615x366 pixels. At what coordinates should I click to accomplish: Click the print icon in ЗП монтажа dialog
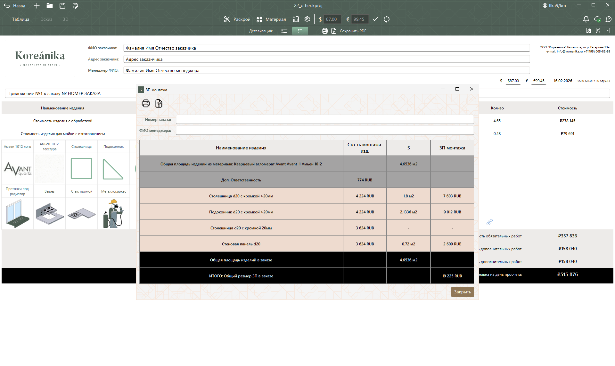coord(146,103)
